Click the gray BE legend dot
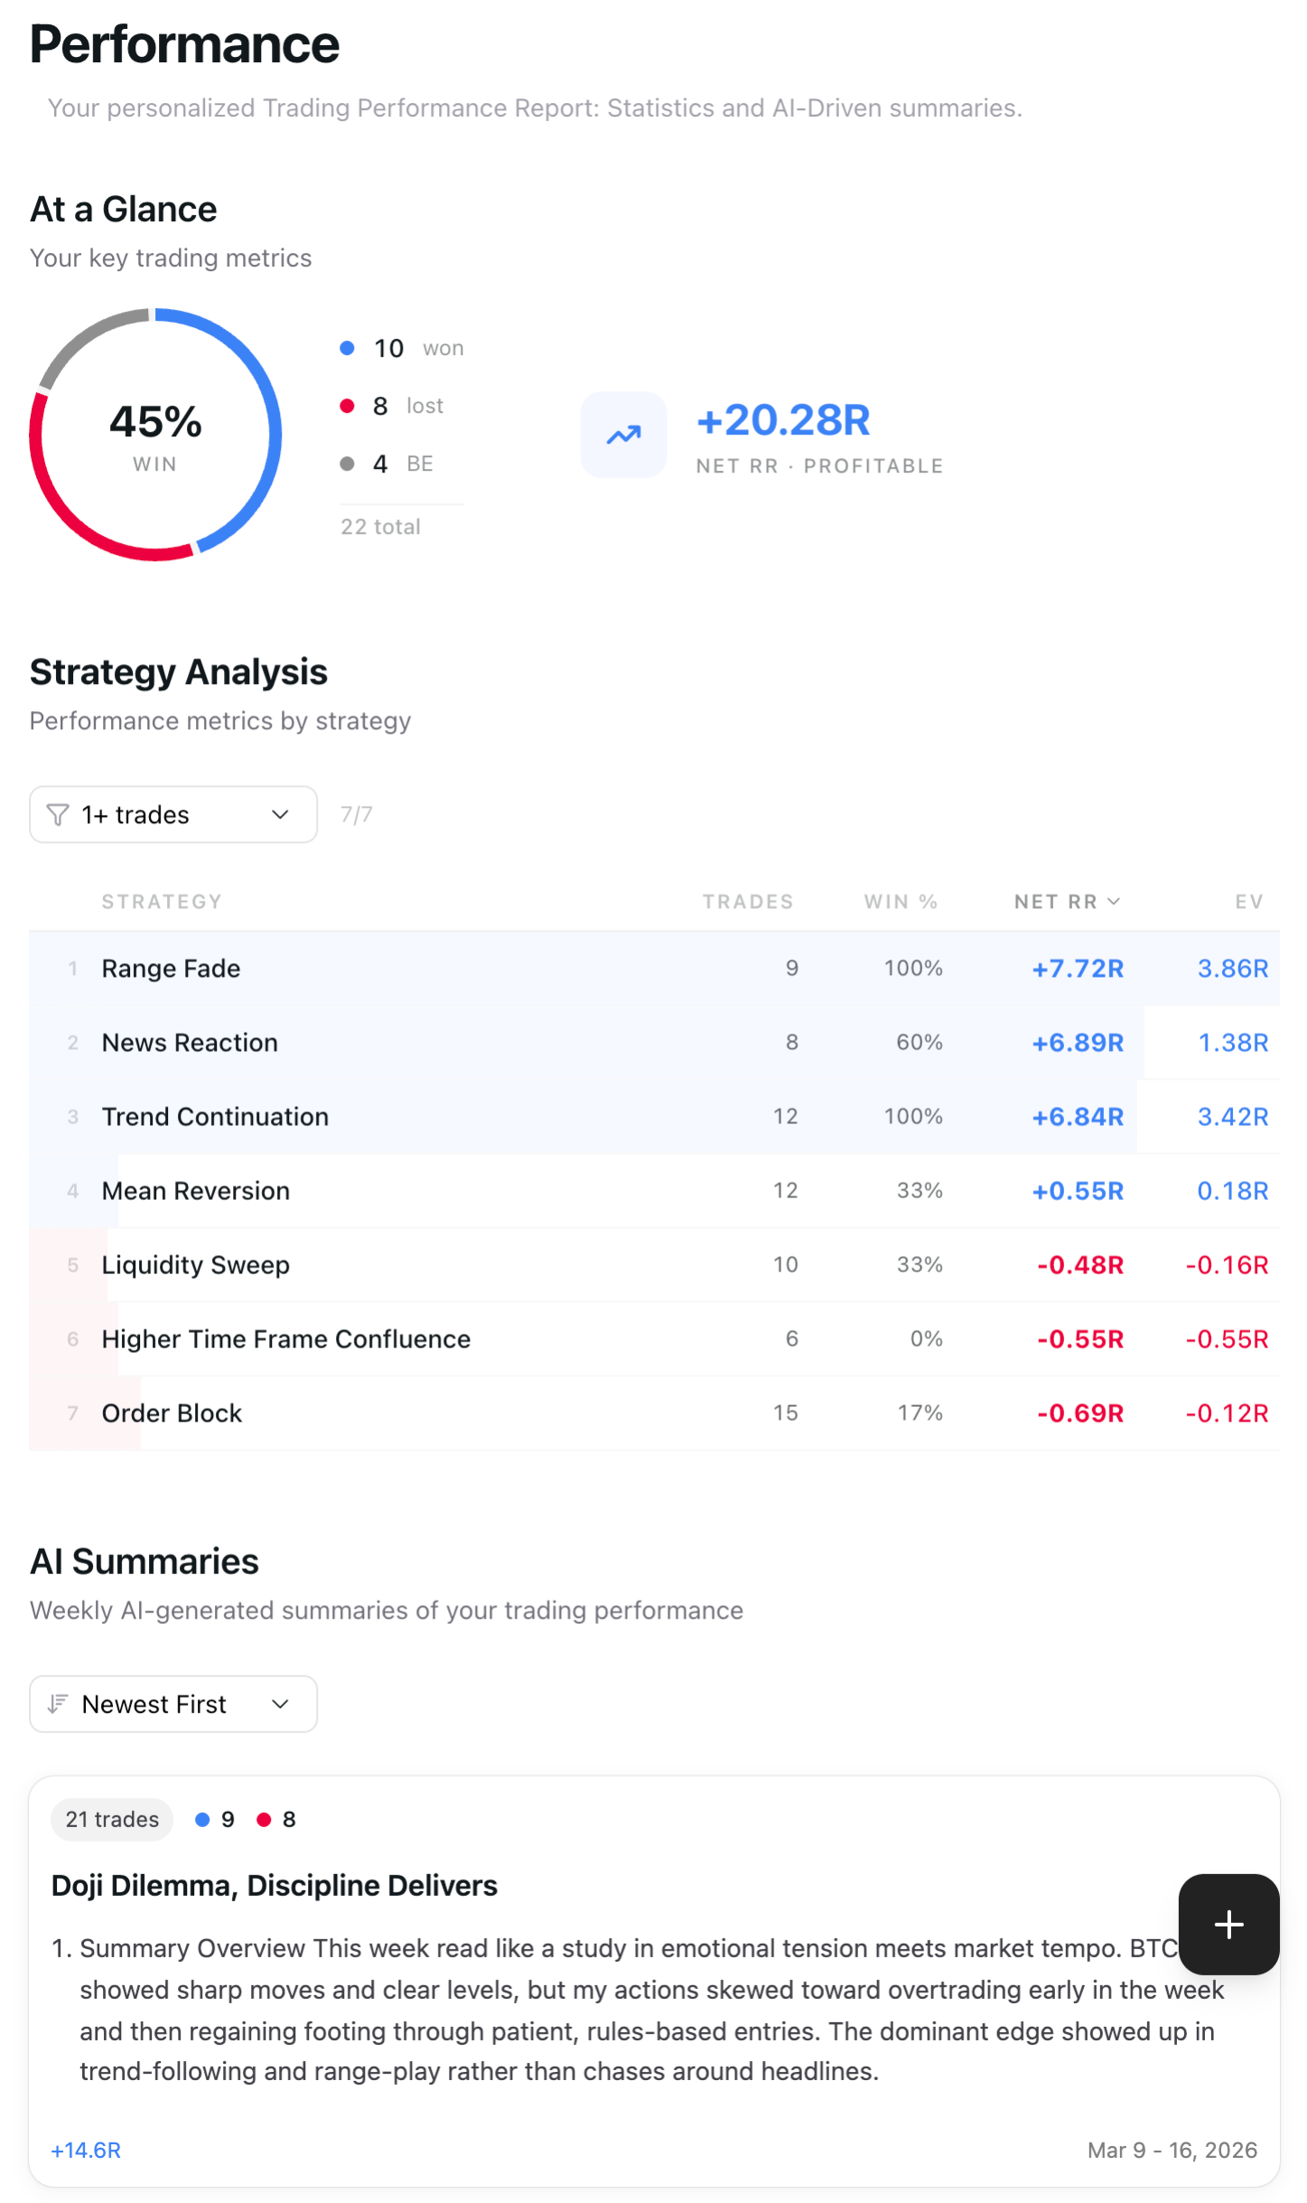Screen dimensions: 1307x2203 348,464
